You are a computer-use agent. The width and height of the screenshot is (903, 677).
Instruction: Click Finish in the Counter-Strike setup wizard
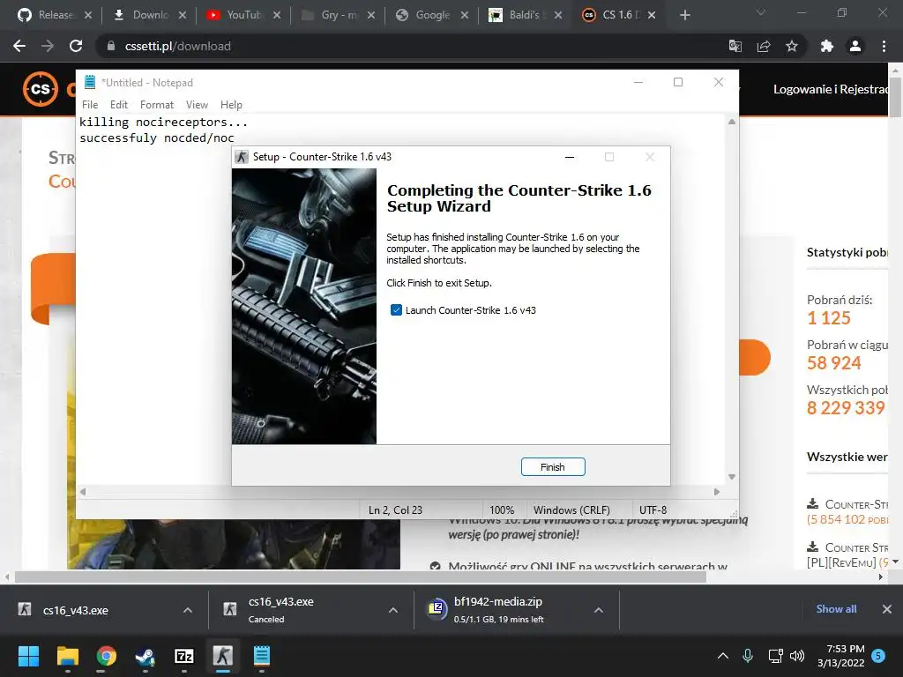(x=553, y=467)
